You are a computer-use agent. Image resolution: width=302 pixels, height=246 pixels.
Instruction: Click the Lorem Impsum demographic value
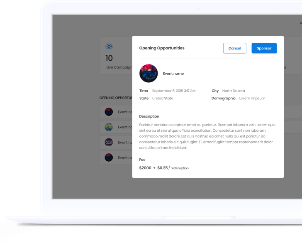[252, 98]
